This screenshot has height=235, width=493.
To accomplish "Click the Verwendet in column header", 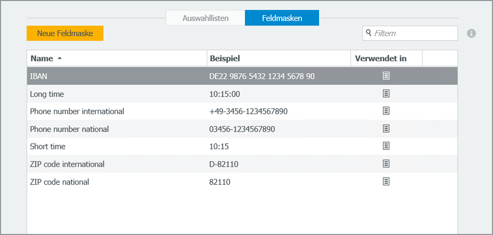I will 381,58.
